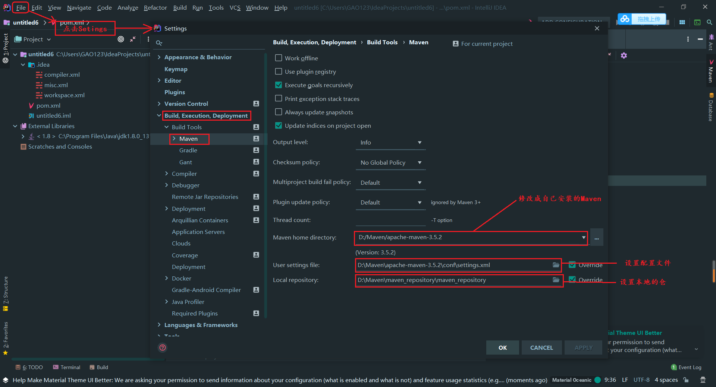This screenshot has width=716, height=387.
Task: Click the CANCEL button
Action: [x=541, y=348]
